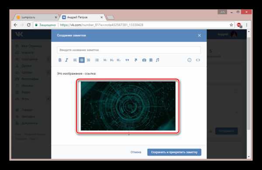Toggle italic formatting in note editor
The image size is (262, 170).
click(x=66, y=60)
